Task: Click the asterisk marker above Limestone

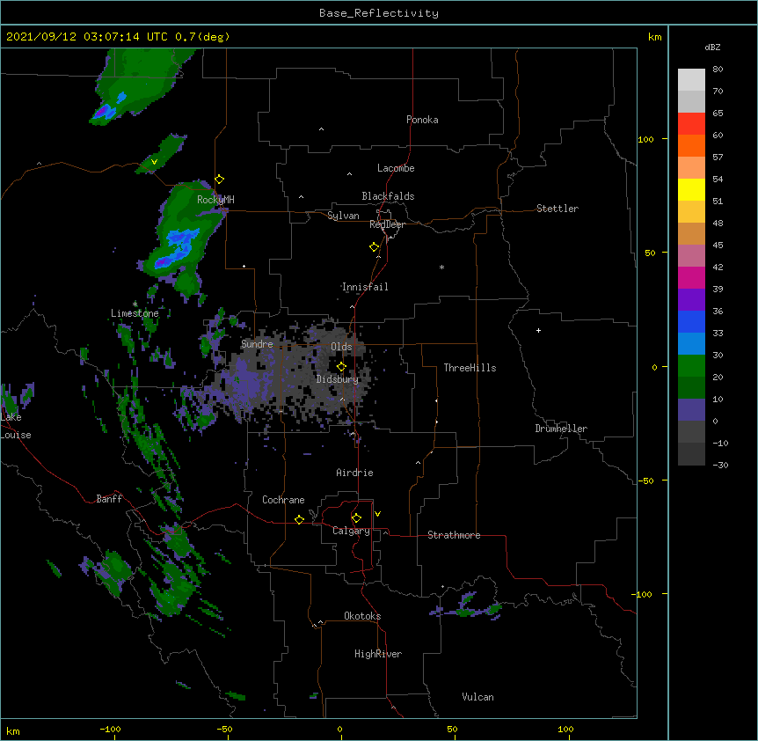Action: coord(135,304)
